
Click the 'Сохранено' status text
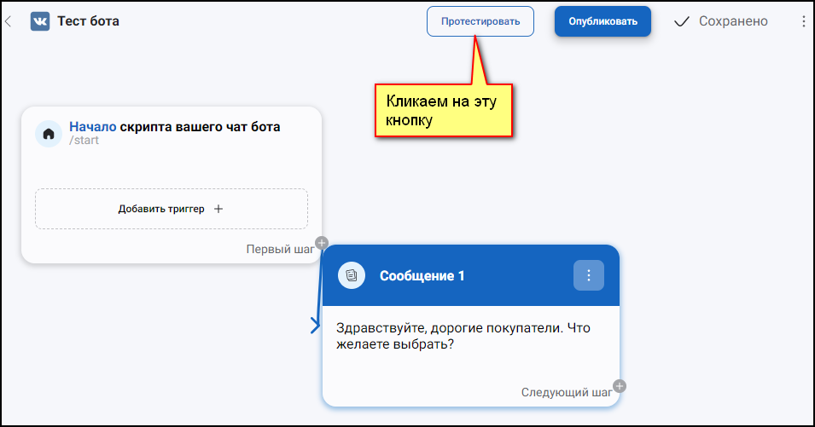[x=733, y=21]
